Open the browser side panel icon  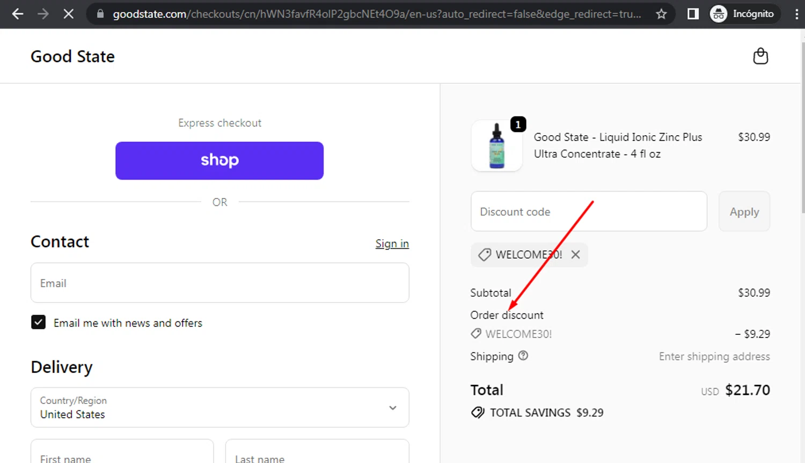pos(693,14)
